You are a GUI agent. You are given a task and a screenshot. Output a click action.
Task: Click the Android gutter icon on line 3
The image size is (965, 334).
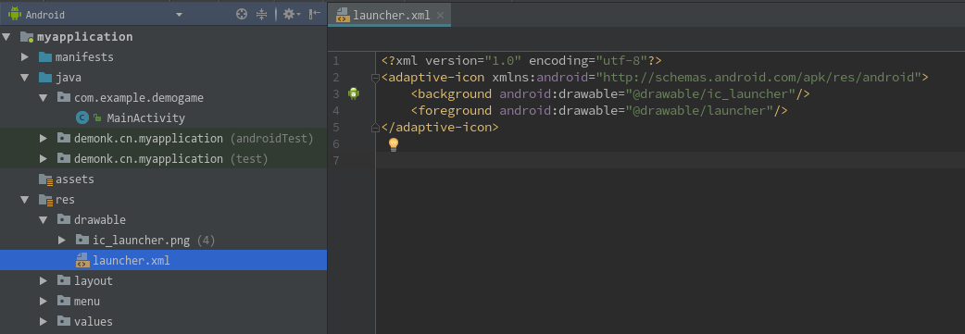click(x=353, y=93)
